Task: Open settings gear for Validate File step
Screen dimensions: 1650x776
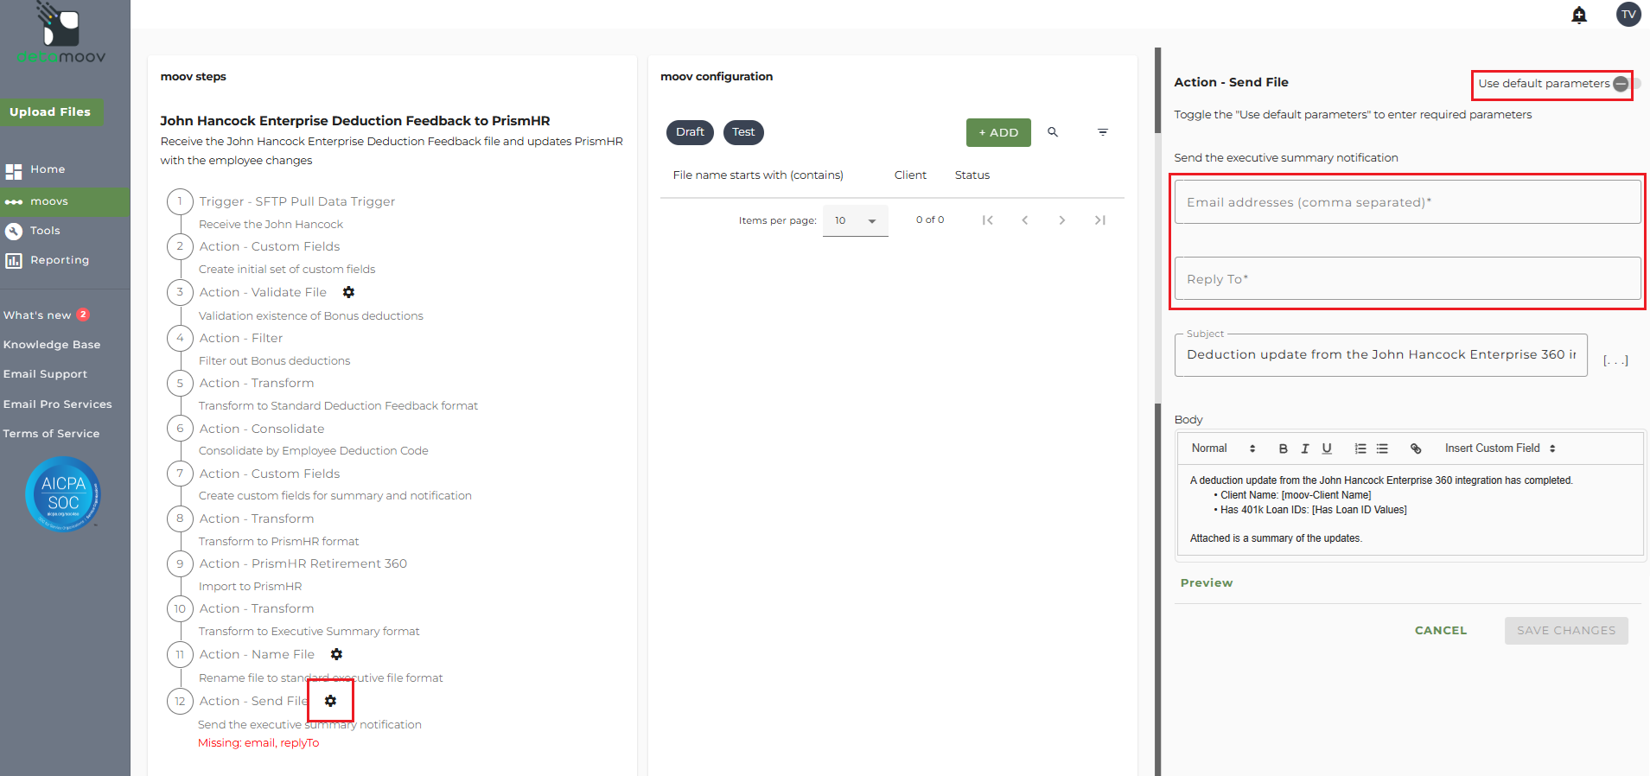Action: 348,292
